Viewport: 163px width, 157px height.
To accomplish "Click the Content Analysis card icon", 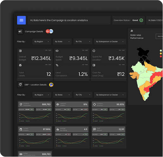I will point(21,129).
